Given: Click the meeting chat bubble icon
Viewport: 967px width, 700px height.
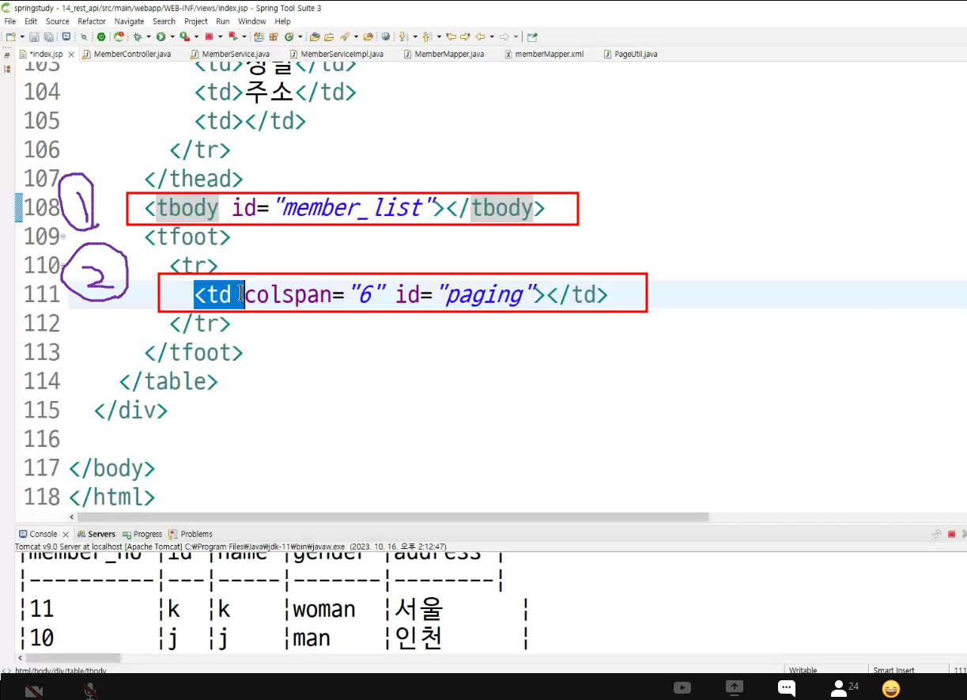Looking at the screenshot, I should click(786, 688).
